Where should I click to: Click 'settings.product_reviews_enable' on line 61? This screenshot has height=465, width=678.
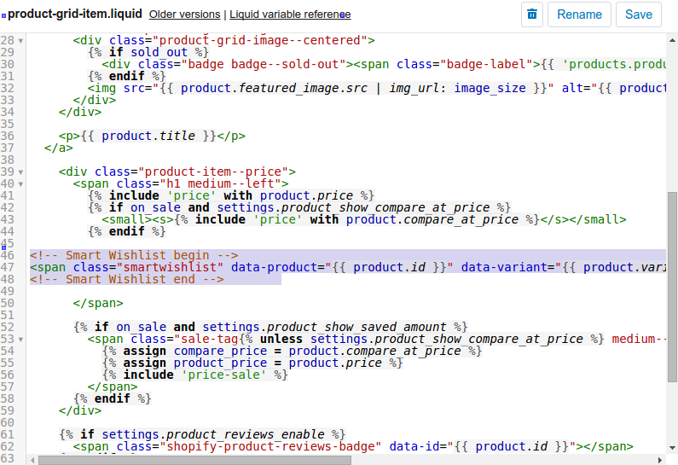point(213,434)
